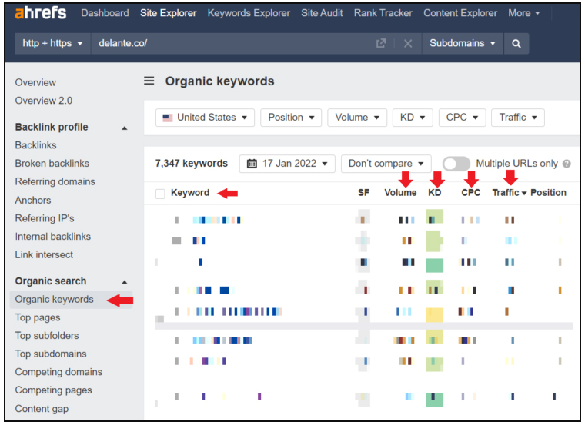This screenshot has width=585, height=425.
Task: Open the Don't compare dropdown
Action: (386, 164)
